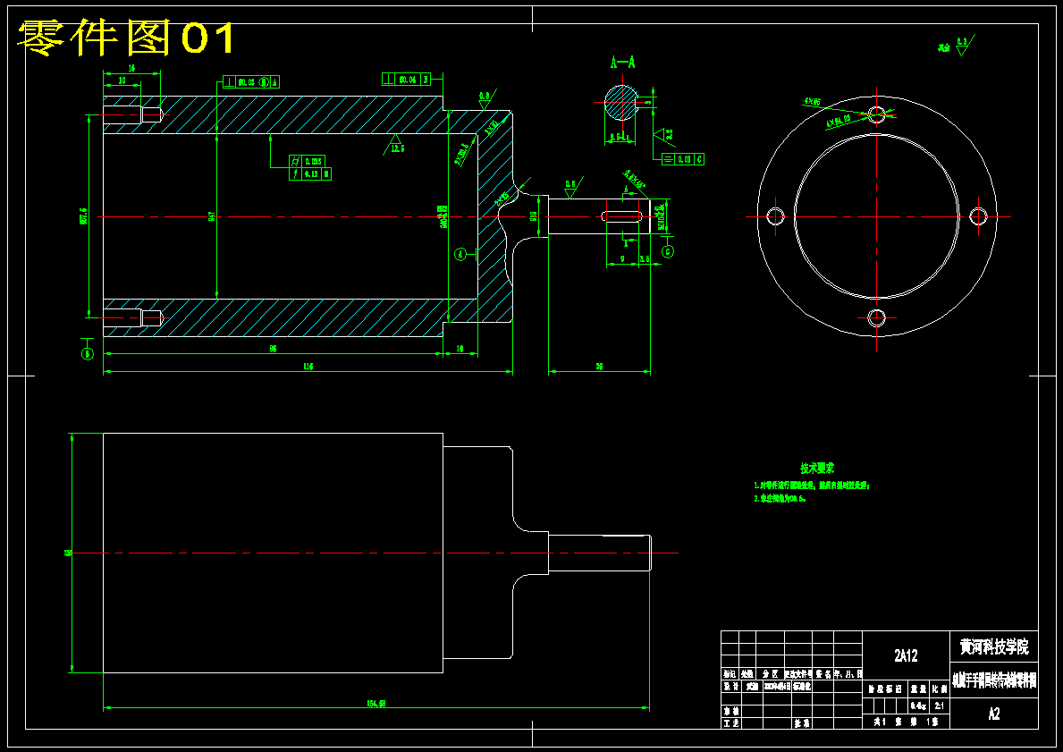Select the 工艺 row label
The image size is (1063, 752).
[x=730, y=723]
